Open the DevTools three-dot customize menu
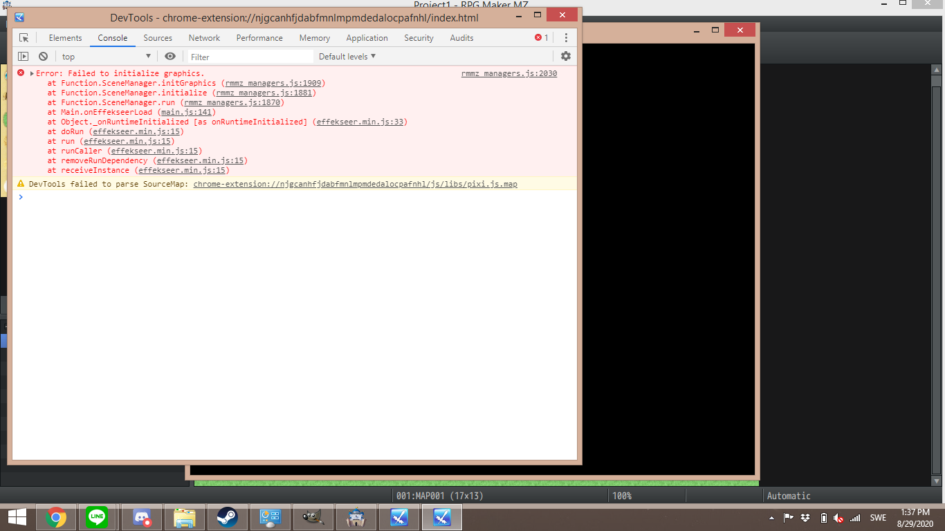This screenshot has width=945, height=531. click(566, 38)
